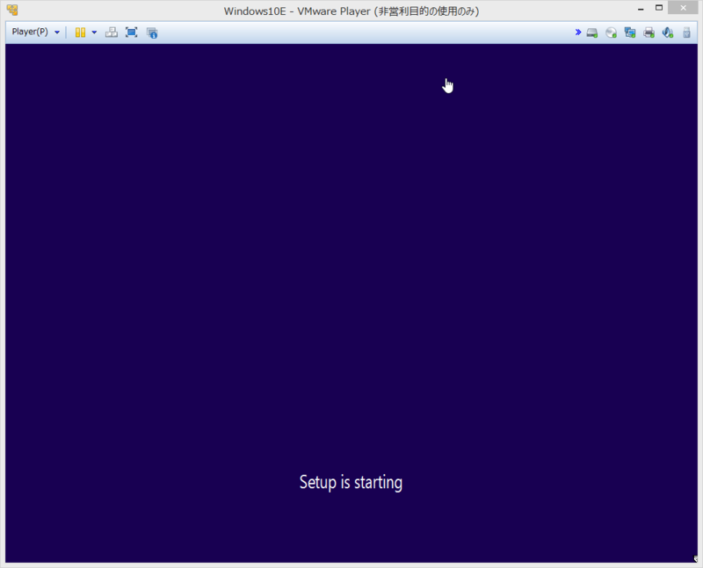Click the printer device icon
The height and width of the screenshot is (568, 703).
pos(649,32)
